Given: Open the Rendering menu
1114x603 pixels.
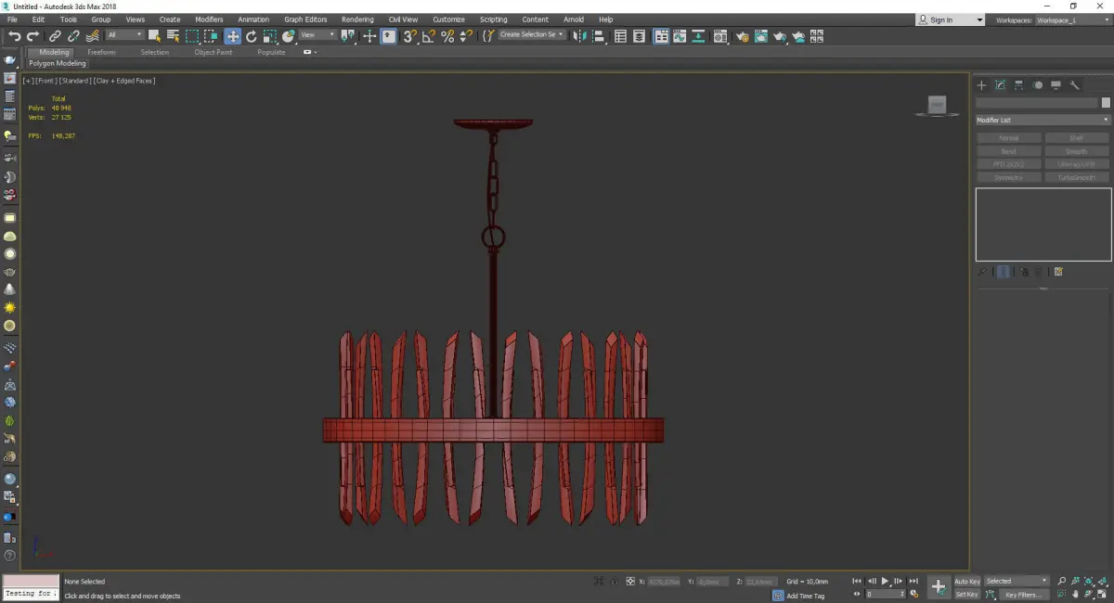Looking at the screenshot, I should point(357,19).
